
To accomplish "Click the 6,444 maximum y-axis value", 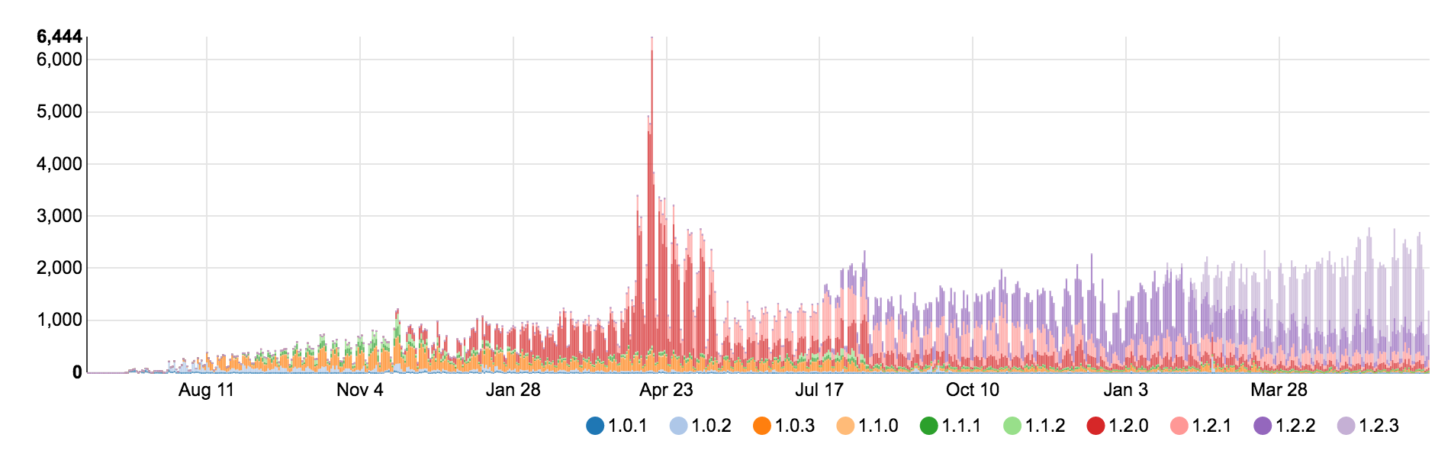I will pyautogui.click(x=59, y=37).
